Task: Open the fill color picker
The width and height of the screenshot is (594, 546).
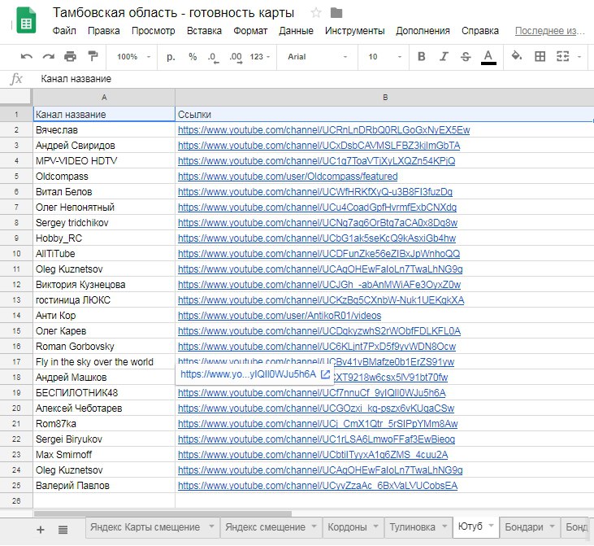Action: [517, 56]
